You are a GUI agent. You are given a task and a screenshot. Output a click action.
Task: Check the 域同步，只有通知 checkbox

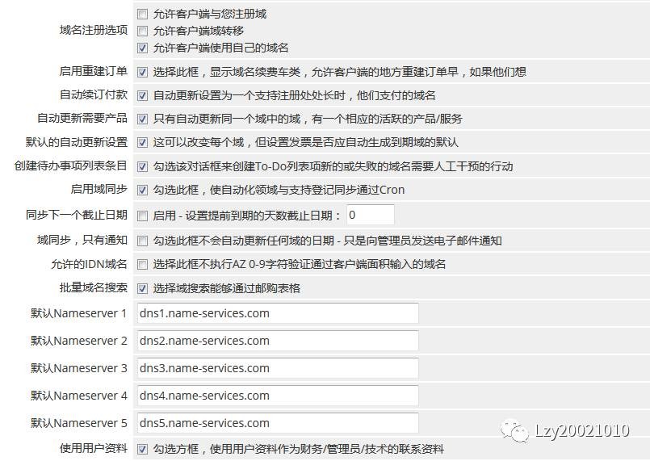[x=142, y=241]
